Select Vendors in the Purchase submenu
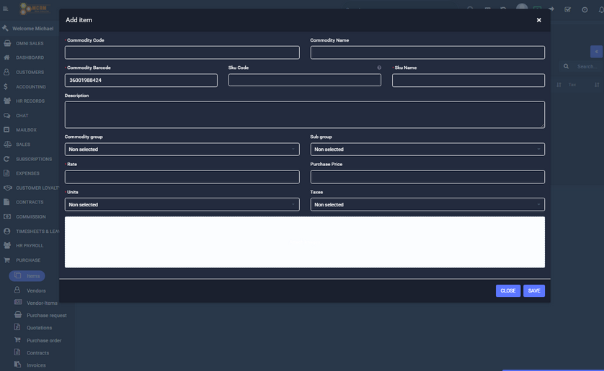The height and width of the screenshot is (371, 604). [x=36, y=290]
